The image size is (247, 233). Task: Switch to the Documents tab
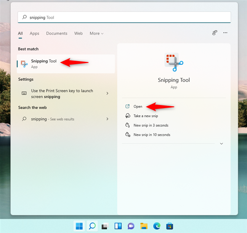(57, 34)
